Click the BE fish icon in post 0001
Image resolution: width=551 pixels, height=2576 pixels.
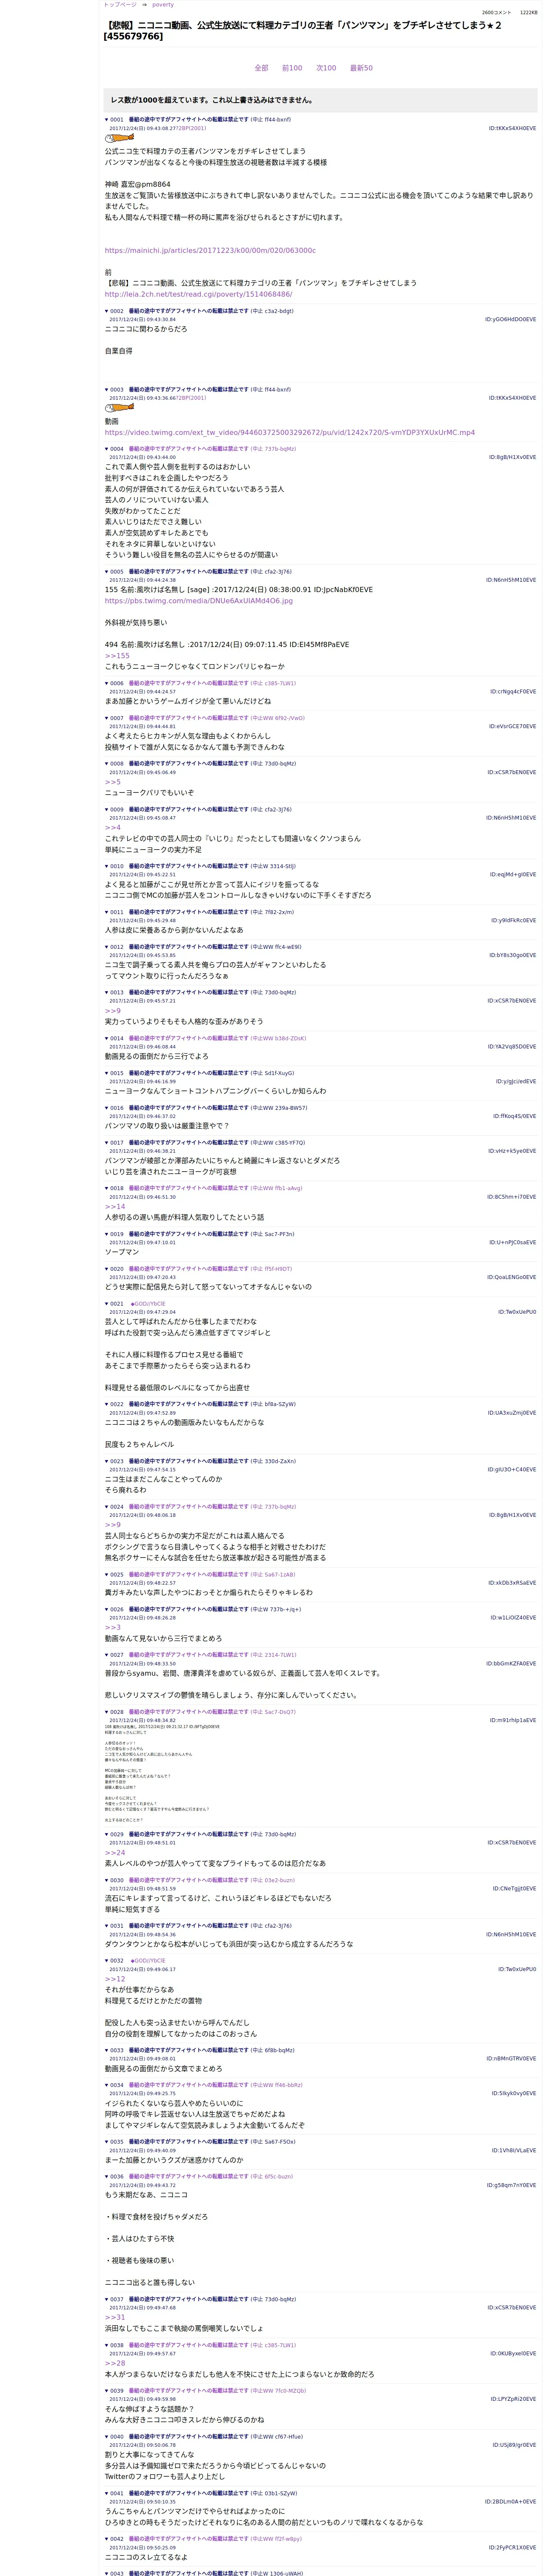119,138
